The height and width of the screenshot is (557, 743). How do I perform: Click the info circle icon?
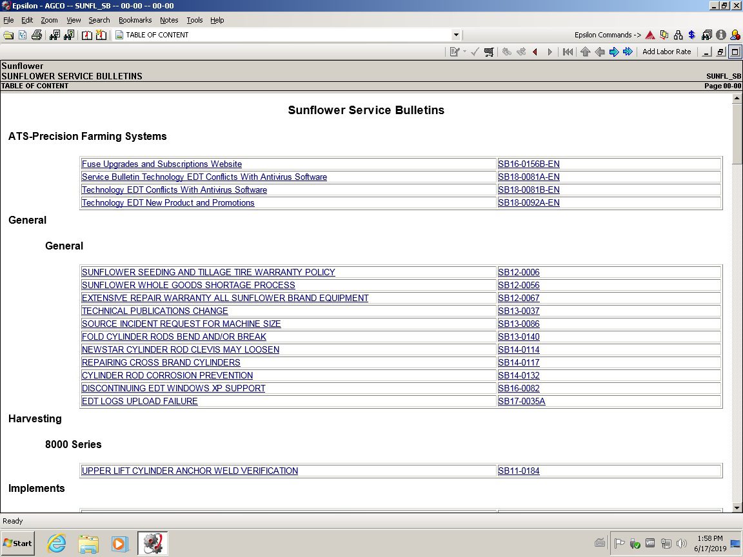click(720, 35)
